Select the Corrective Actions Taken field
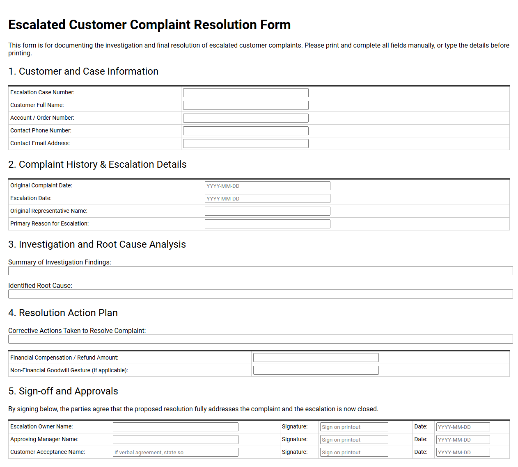 260,339
